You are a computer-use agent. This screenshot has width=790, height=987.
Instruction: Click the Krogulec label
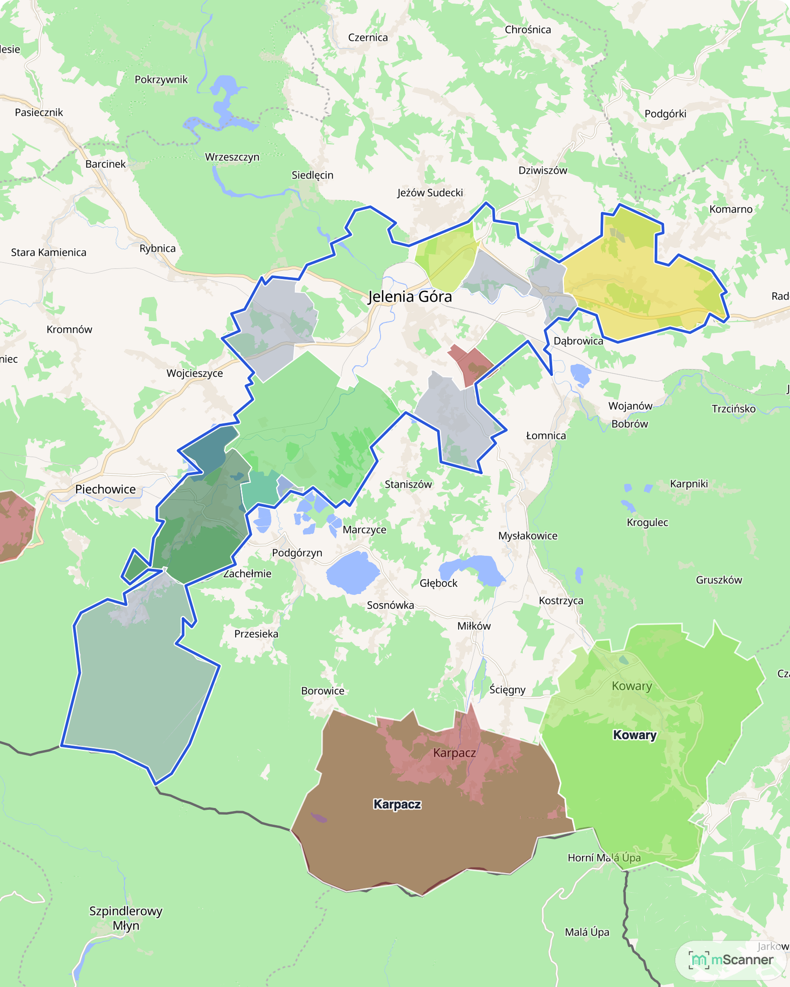pos(647,522)
